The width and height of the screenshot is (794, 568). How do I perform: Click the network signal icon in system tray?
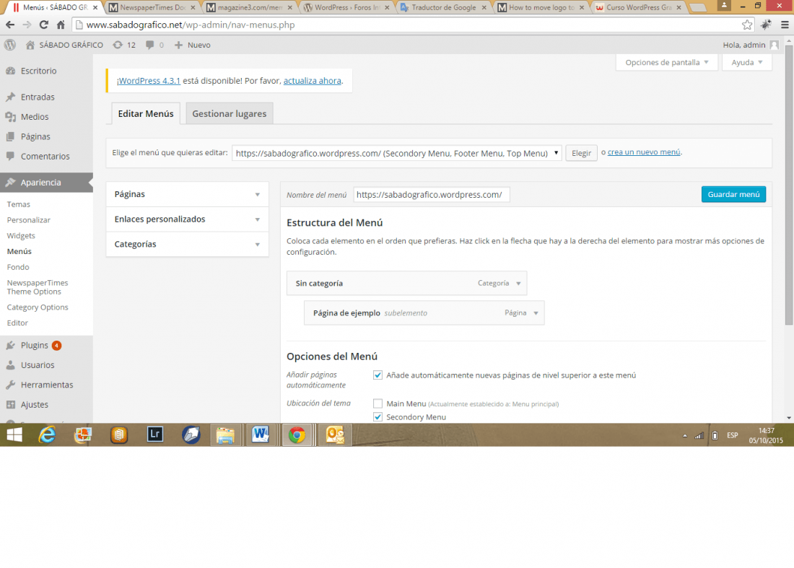pyautogui.click(x=699, y=435)
